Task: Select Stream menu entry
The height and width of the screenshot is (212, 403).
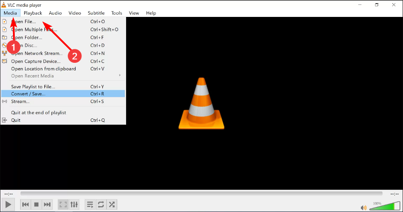Action: coord(63,102)
